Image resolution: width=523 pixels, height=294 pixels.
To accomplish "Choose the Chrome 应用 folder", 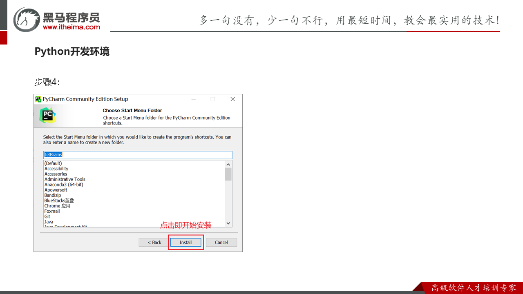I will [57, 206].
